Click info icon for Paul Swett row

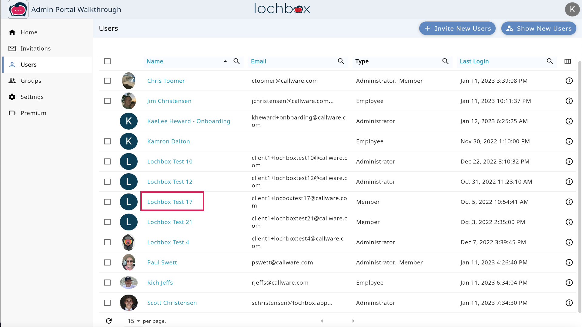coord(569,263)
